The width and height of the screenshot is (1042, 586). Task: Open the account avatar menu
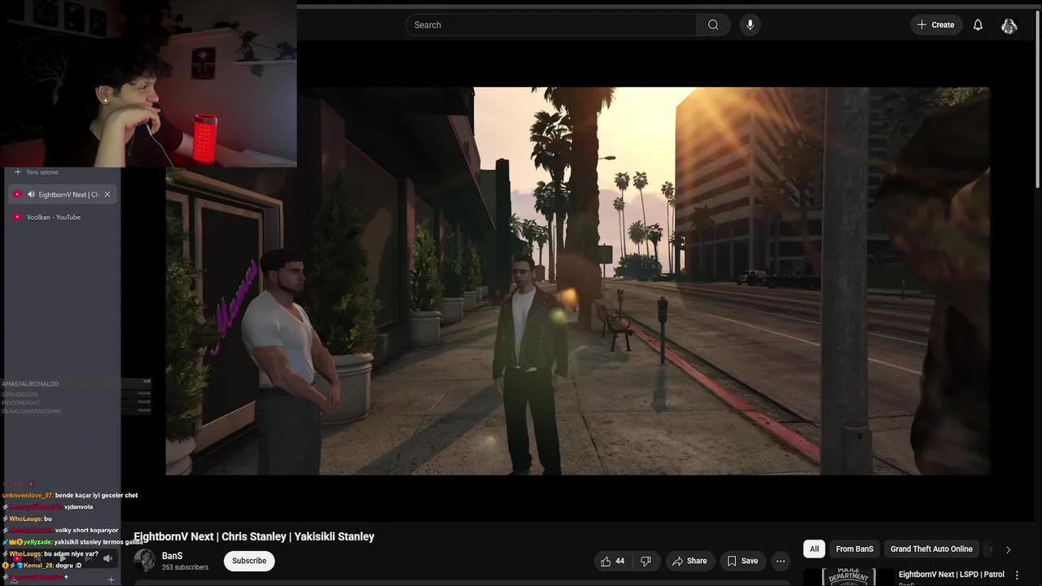pyautogui.click(x=1009, y=25)
